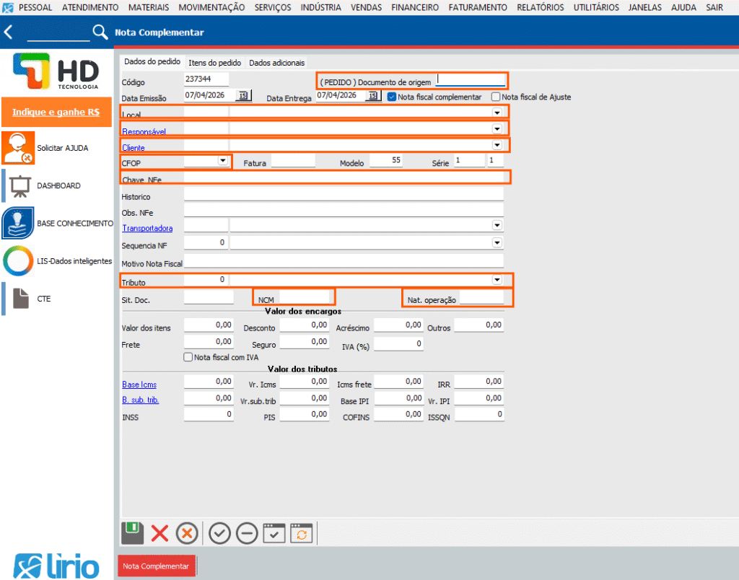
Task: Click the circled checkmark icon
Action: click(x=219, y=534)
